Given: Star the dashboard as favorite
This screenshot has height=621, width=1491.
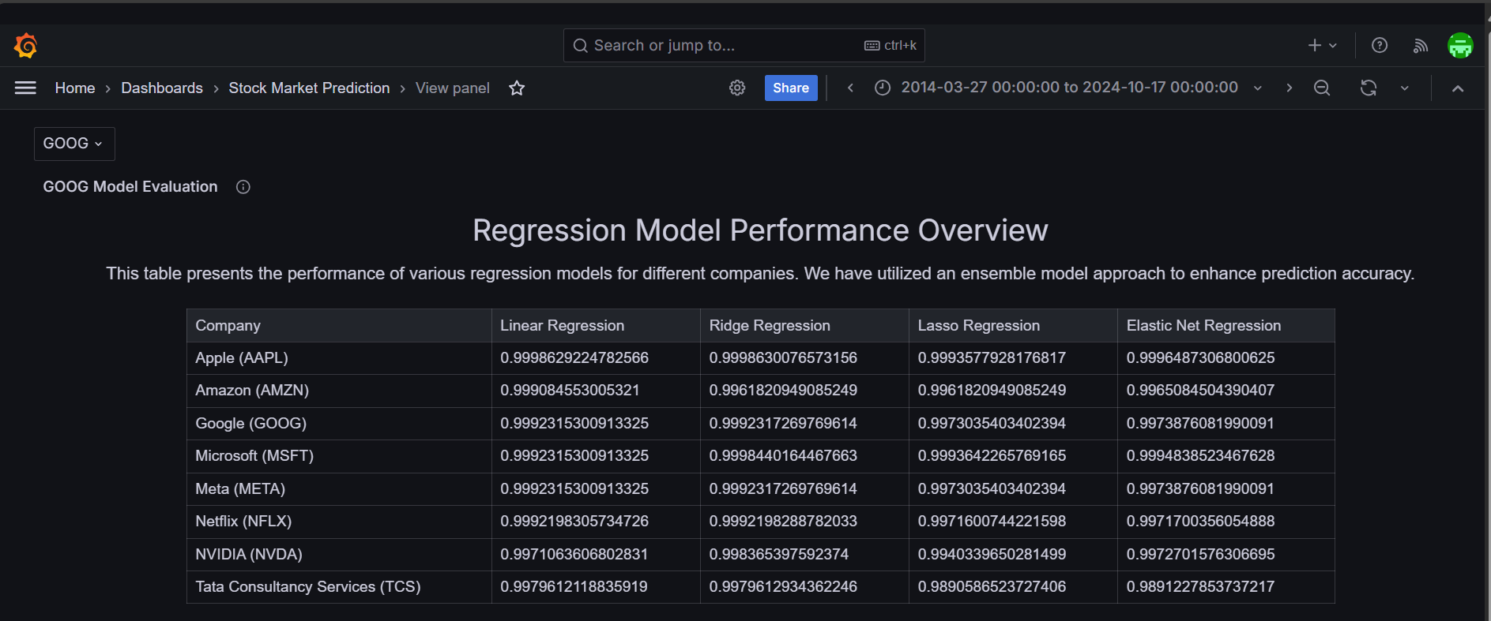Looking at the screenshot, I should (517, 88).
